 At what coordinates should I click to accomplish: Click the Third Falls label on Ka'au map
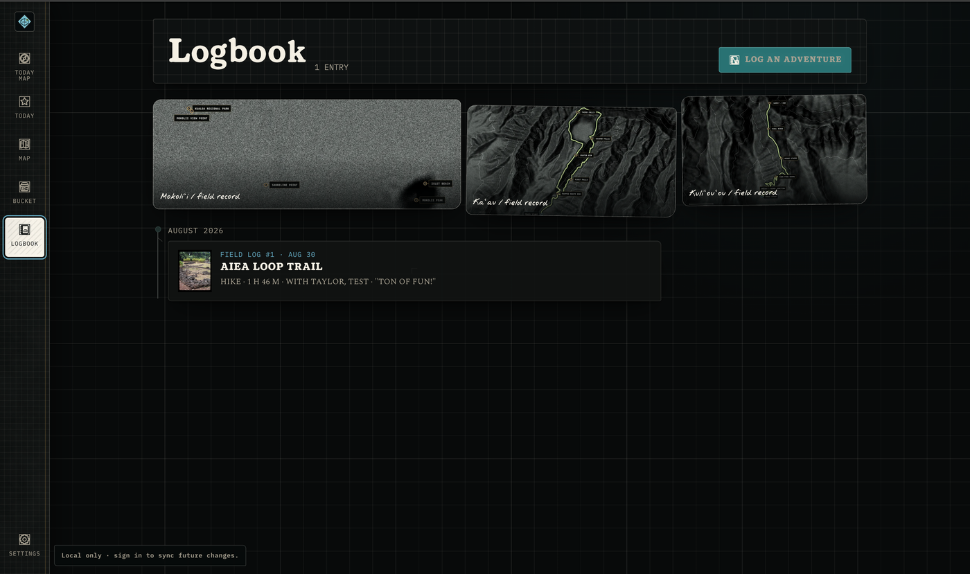tap(588, 112)
